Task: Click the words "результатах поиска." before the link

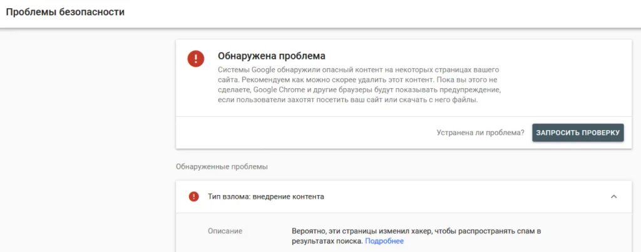Action: 327,241
